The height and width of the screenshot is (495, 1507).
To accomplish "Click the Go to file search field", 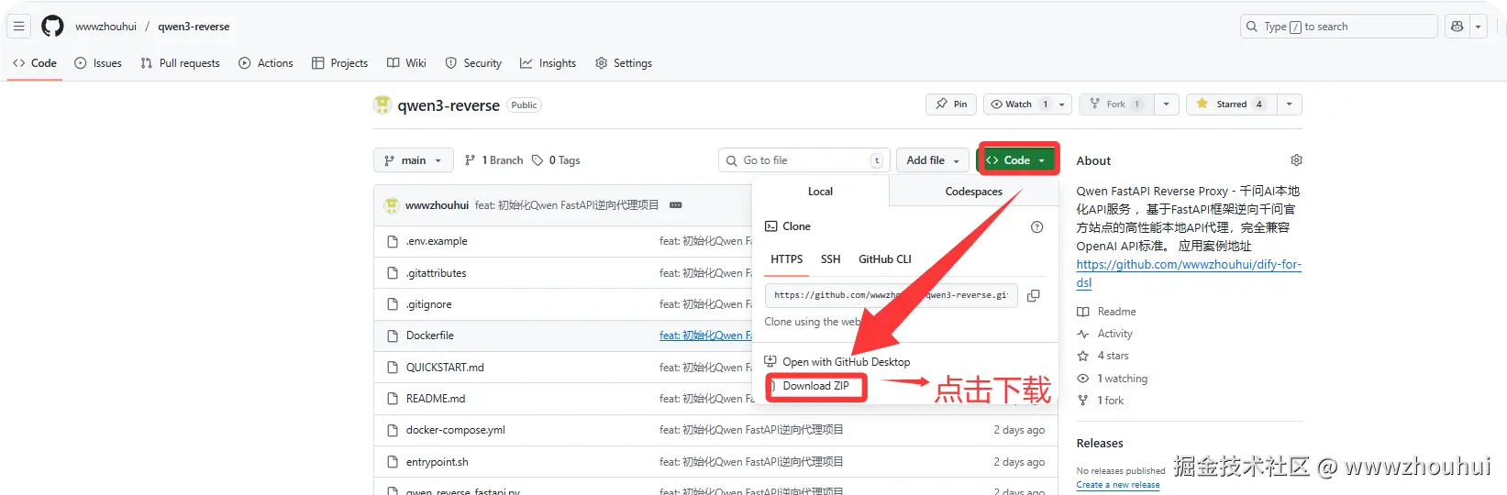I will tap(803, 160).
